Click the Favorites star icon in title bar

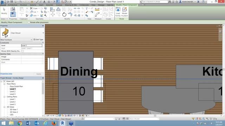[177, 1]
